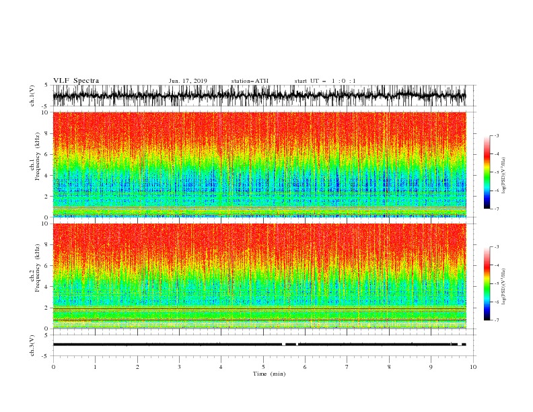Click the ch.2 frequency axis "2" kHz tick

click(46, 308)
